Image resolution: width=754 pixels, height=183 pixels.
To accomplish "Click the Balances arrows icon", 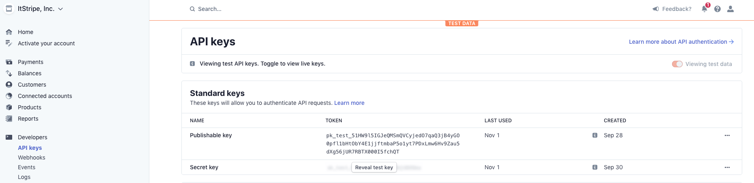I will 9,73.
